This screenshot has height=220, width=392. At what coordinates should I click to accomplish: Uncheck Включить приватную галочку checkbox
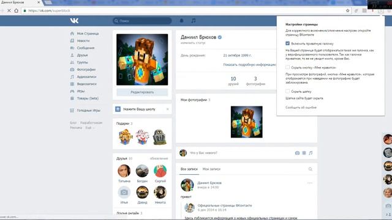287,43
